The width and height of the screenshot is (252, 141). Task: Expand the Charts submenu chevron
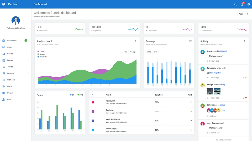coord(29,54)
